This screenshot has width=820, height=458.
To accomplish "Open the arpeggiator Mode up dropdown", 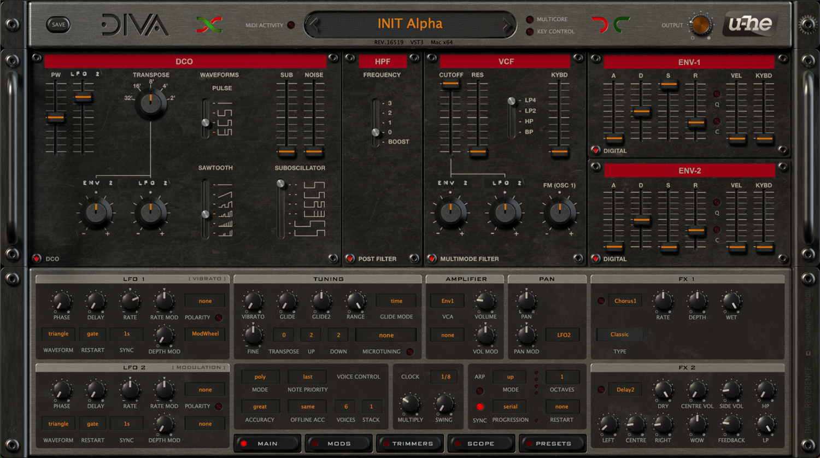I will (511, 377).
